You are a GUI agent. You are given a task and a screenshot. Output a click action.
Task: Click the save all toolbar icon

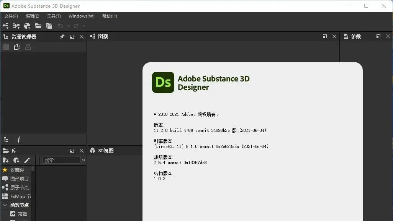coord(49,26)
